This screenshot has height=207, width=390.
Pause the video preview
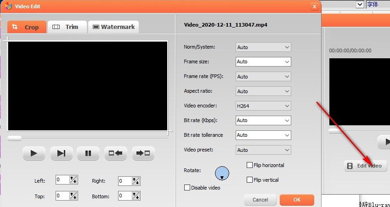click(88, 153)
